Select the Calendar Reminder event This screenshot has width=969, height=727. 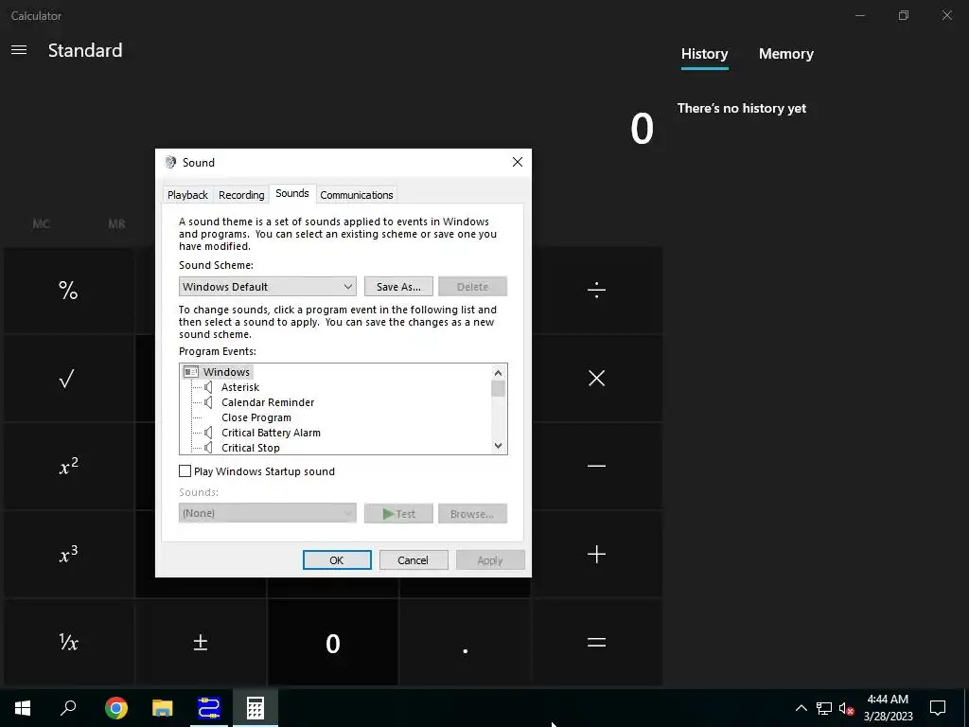pyautogui.click(x=268, y=402)
